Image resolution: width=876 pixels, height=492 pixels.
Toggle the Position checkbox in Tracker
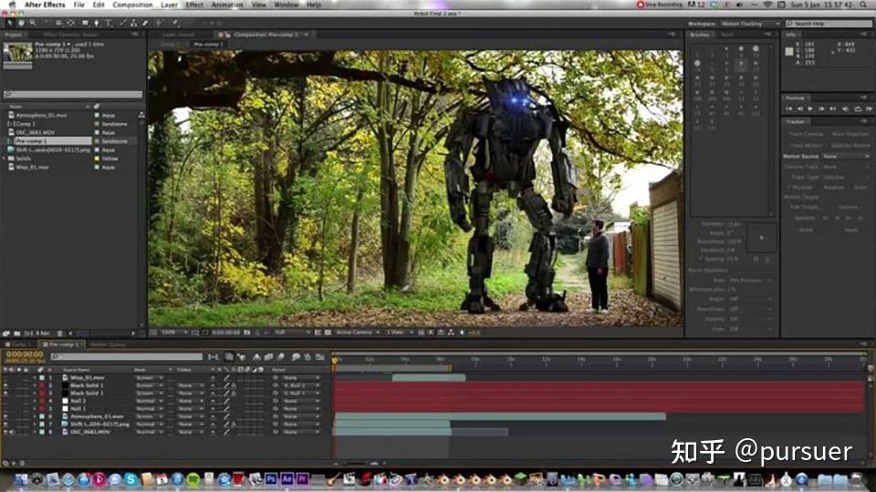tap(789, 188)
